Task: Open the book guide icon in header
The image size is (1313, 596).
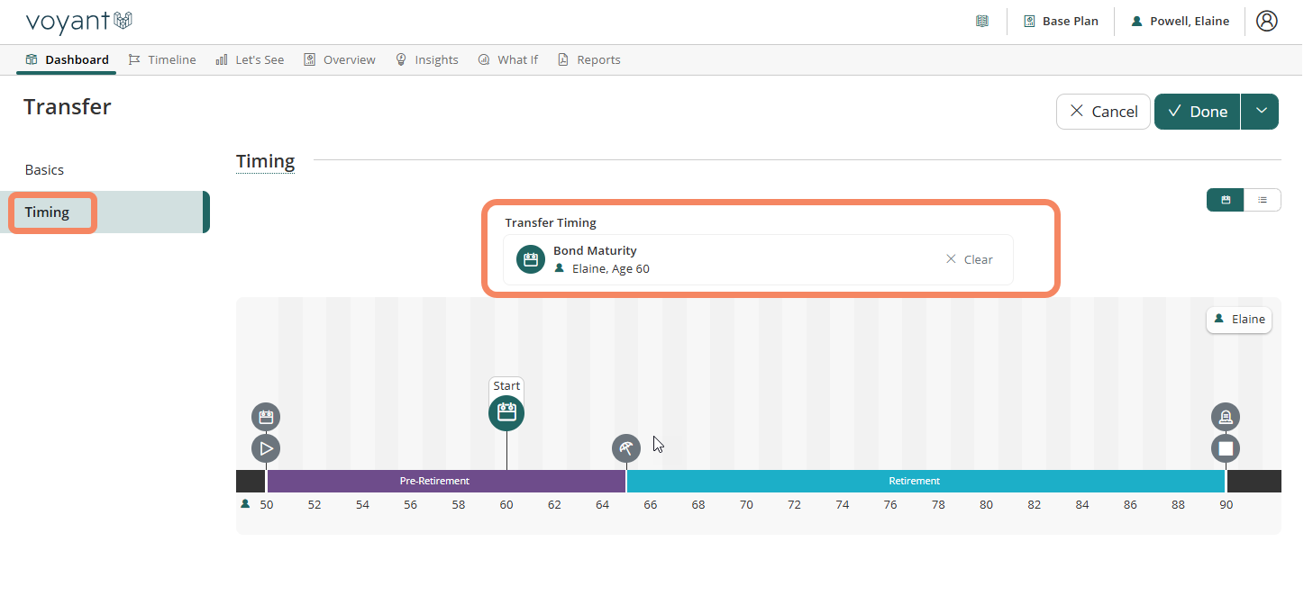Action: [982, 21]
